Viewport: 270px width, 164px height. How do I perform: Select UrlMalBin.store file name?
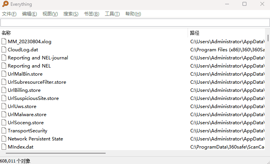coord(25,74)
